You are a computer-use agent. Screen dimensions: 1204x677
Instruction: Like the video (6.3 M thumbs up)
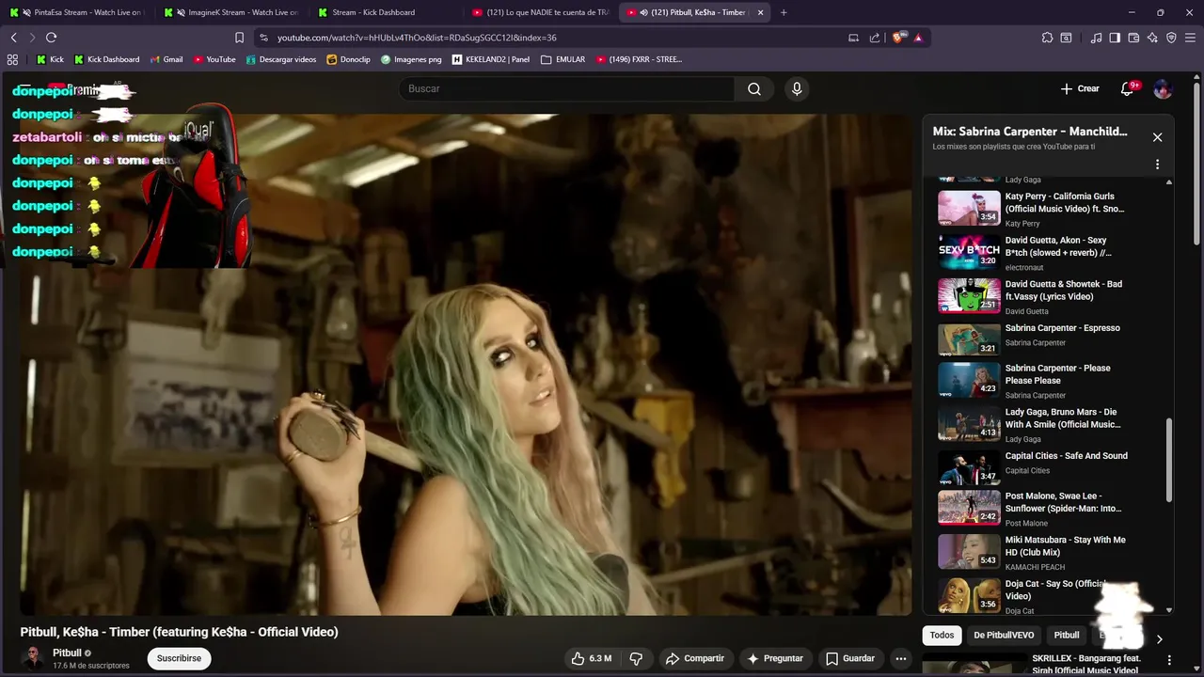pos(592,658)
